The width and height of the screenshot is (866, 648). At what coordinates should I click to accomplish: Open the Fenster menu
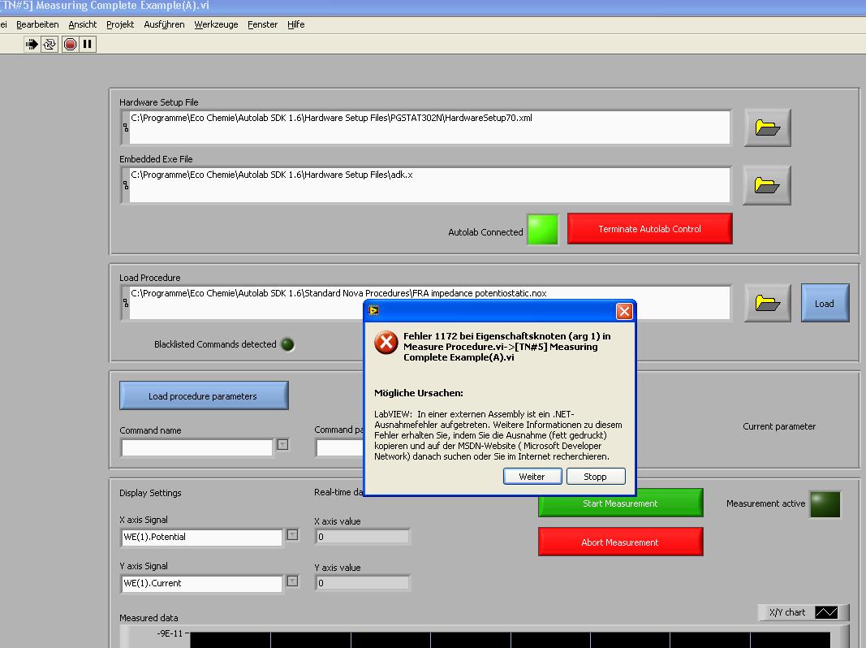[x=262, y=24]
